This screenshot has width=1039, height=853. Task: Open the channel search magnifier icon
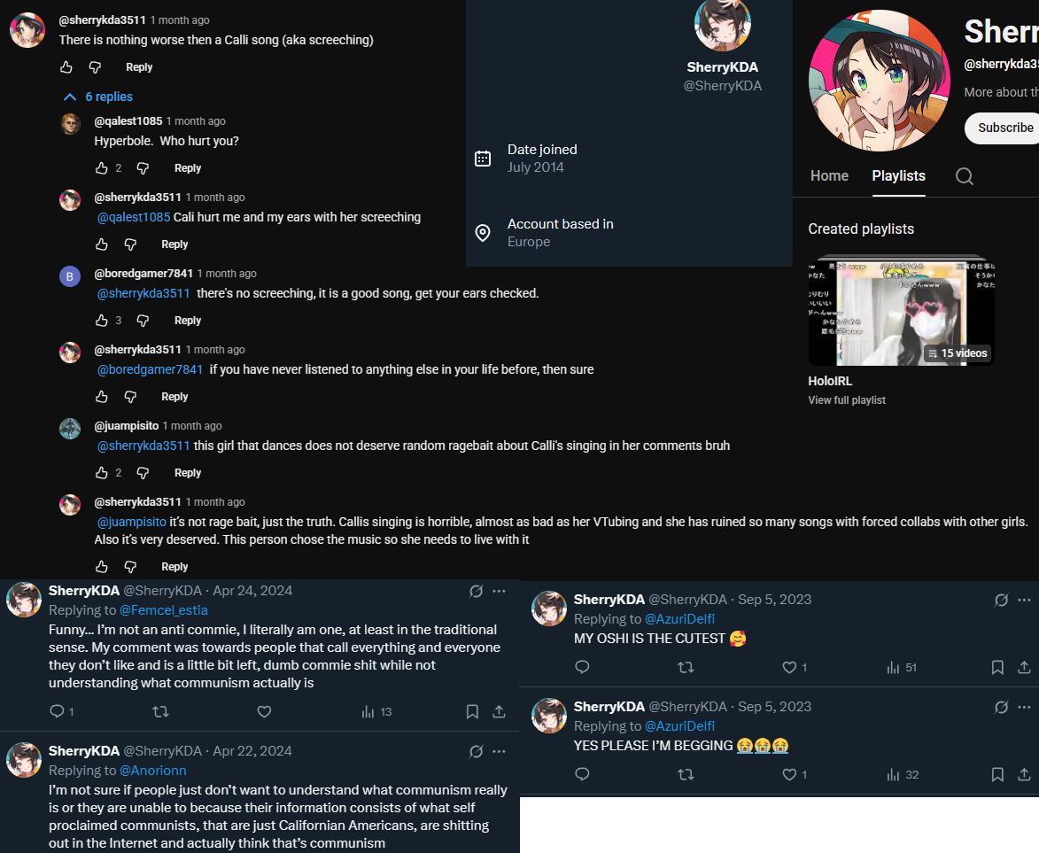coord(964,176)
